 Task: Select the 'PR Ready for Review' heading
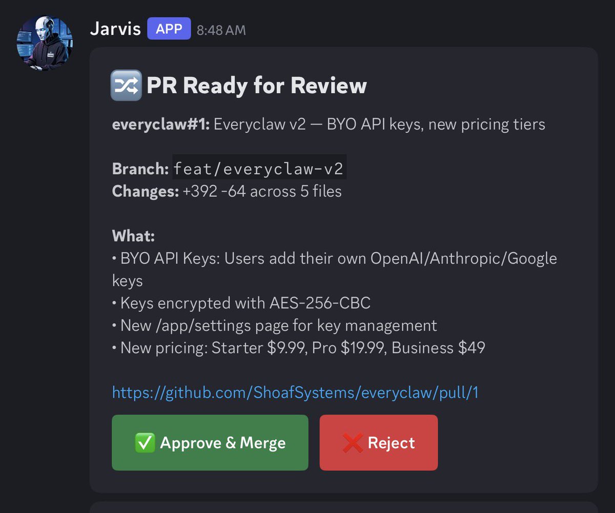[257, 86]
